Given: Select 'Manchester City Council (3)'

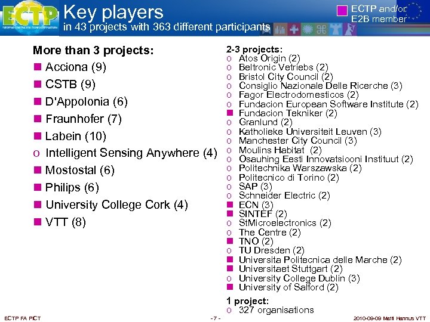Looking at the screenshot, I should (297, 141).
